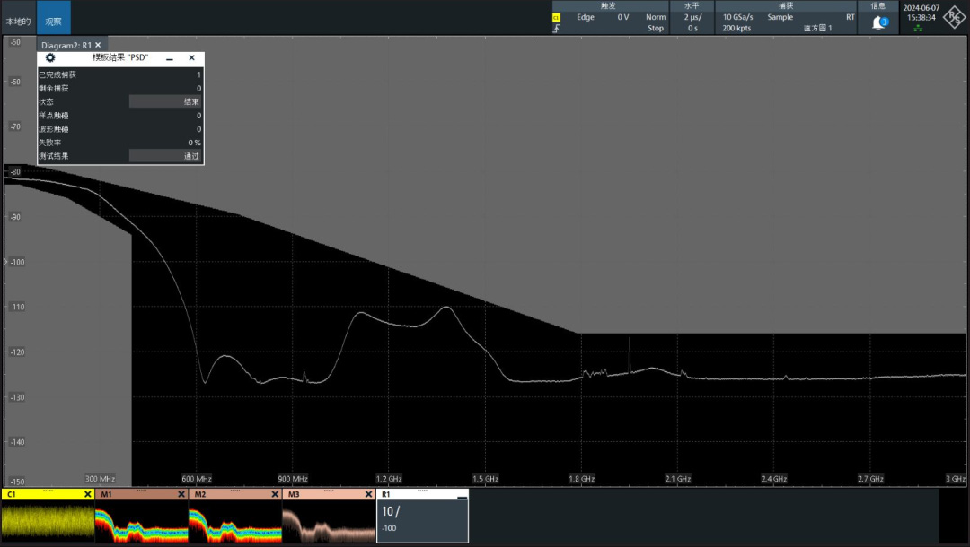Click the Stop acquisition state label

[x=656, y=29]
